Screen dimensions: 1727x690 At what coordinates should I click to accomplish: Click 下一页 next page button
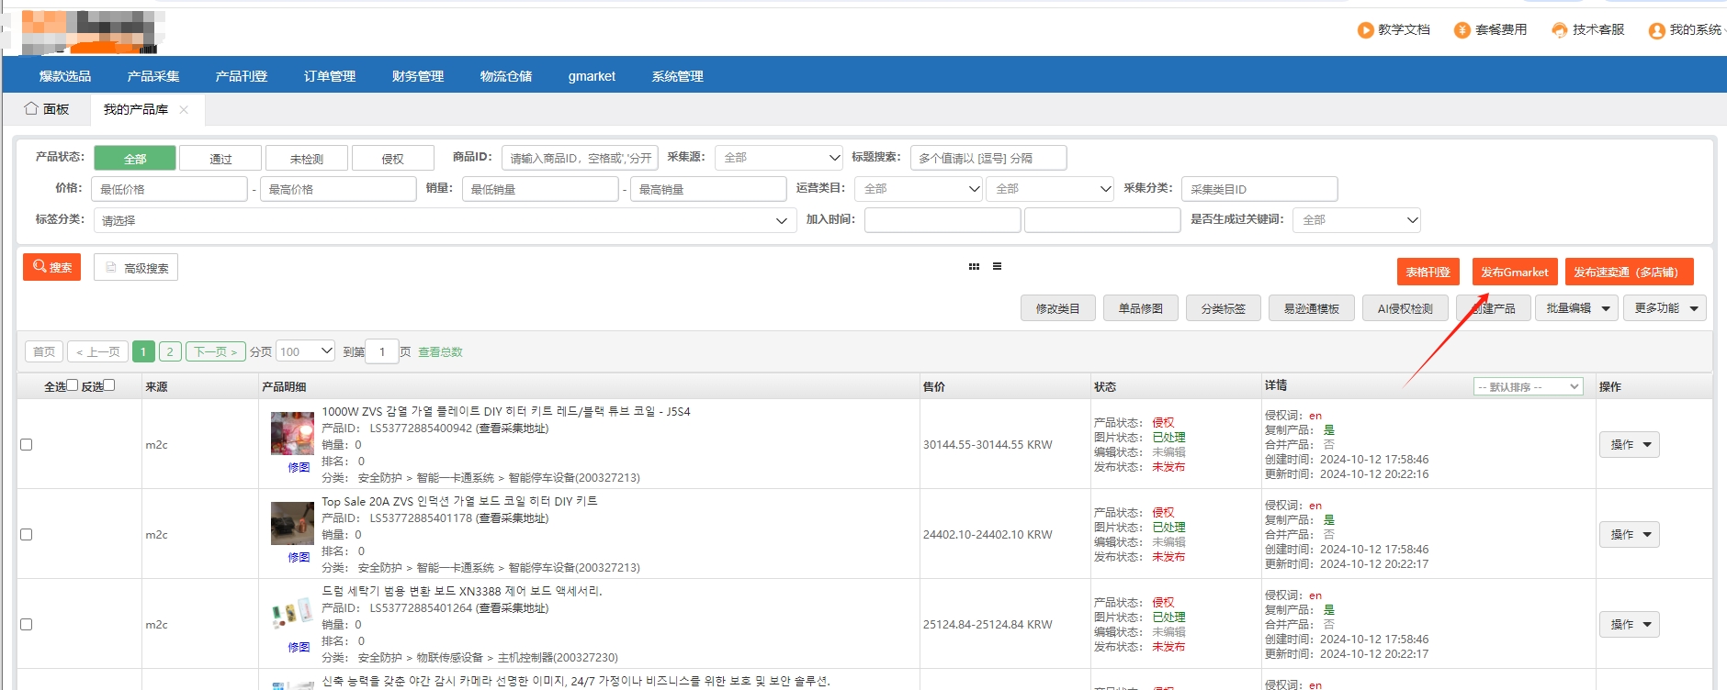pyautogui.click(x=216, y=351)
